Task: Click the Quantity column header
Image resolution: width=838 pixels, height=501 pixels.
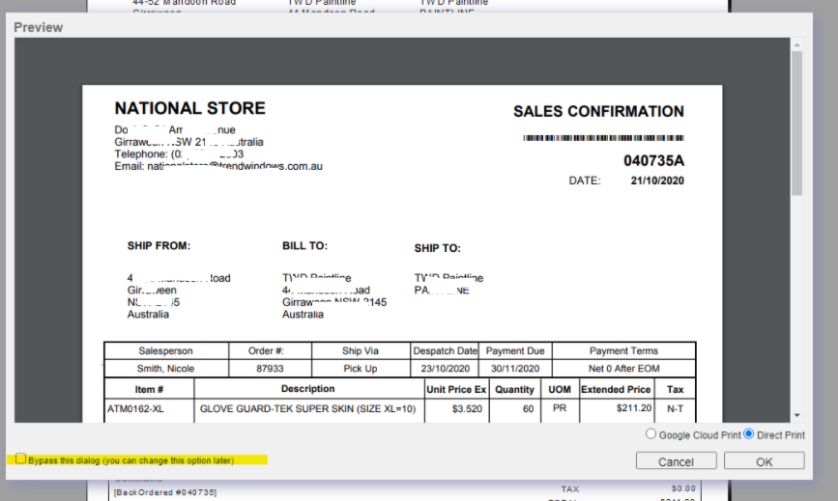Action: pyautogui.click(x=514, y=389)
